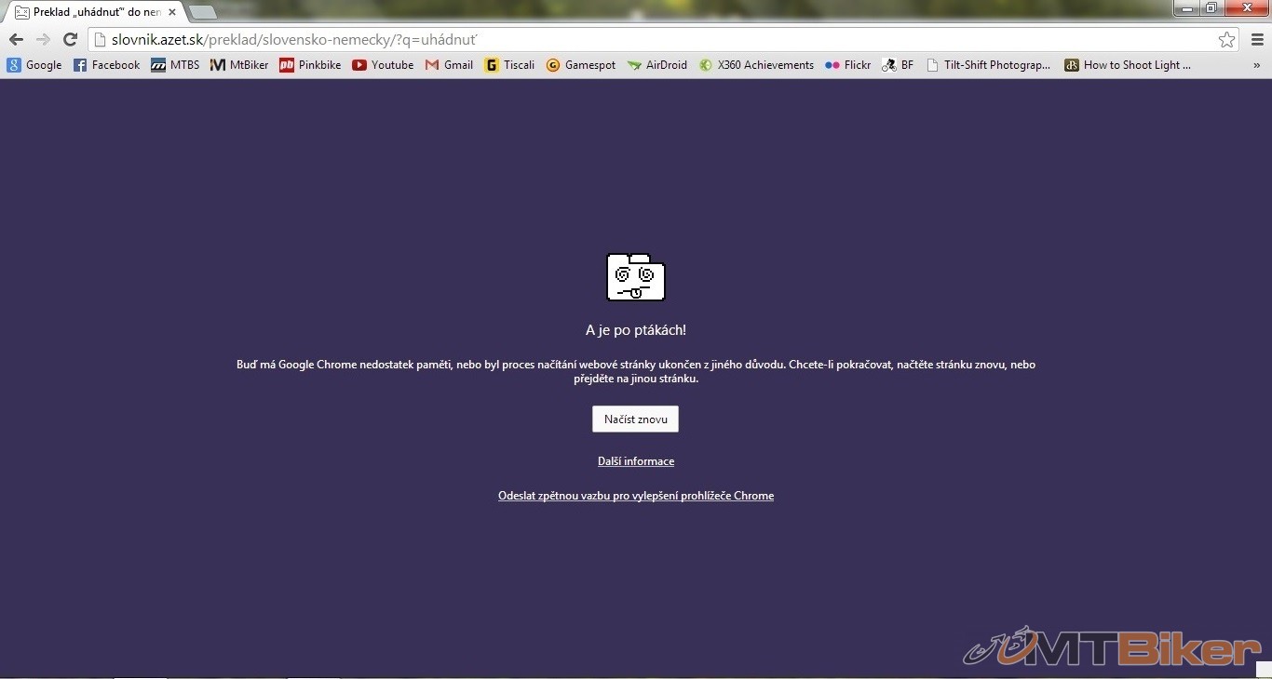Click the browser back arrow button
Viewport: 1272px width, 679px height.
(16, 40)
